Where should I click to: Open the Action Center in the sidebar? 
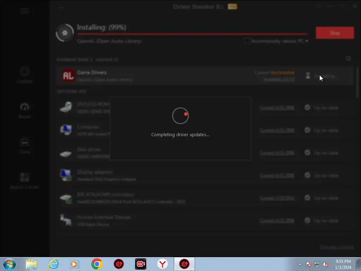[25, 180]
